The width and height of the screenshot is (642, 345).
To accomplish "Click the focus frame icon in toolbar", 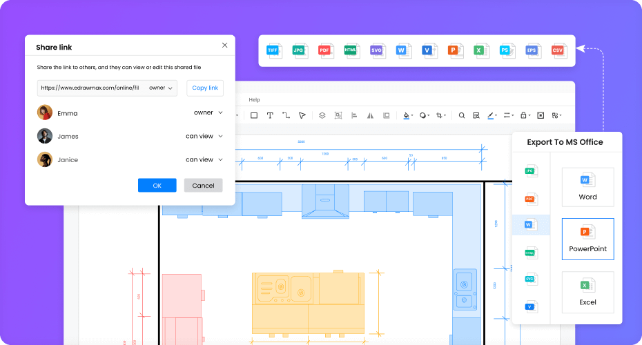I will pyautogui.click(x=541, y=115).
